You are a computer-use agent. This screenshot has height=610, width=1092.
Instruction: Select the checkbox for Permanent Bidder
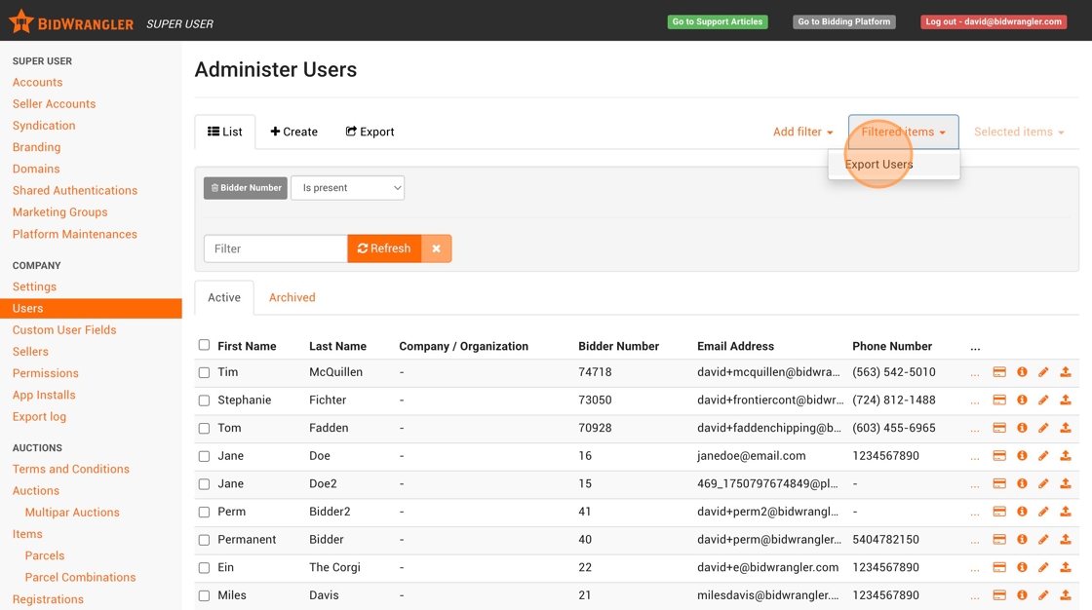pyautogui.click(x=204, y=540)
